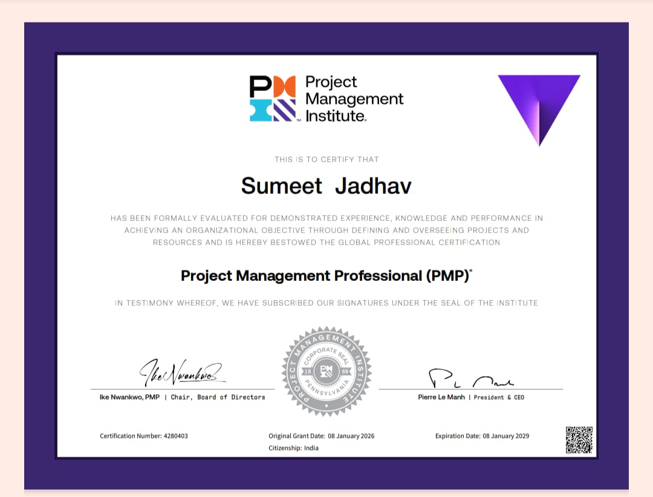653x497 pixels.
Task: Click "President & CEO" title
Action: [x=499, y=397]
